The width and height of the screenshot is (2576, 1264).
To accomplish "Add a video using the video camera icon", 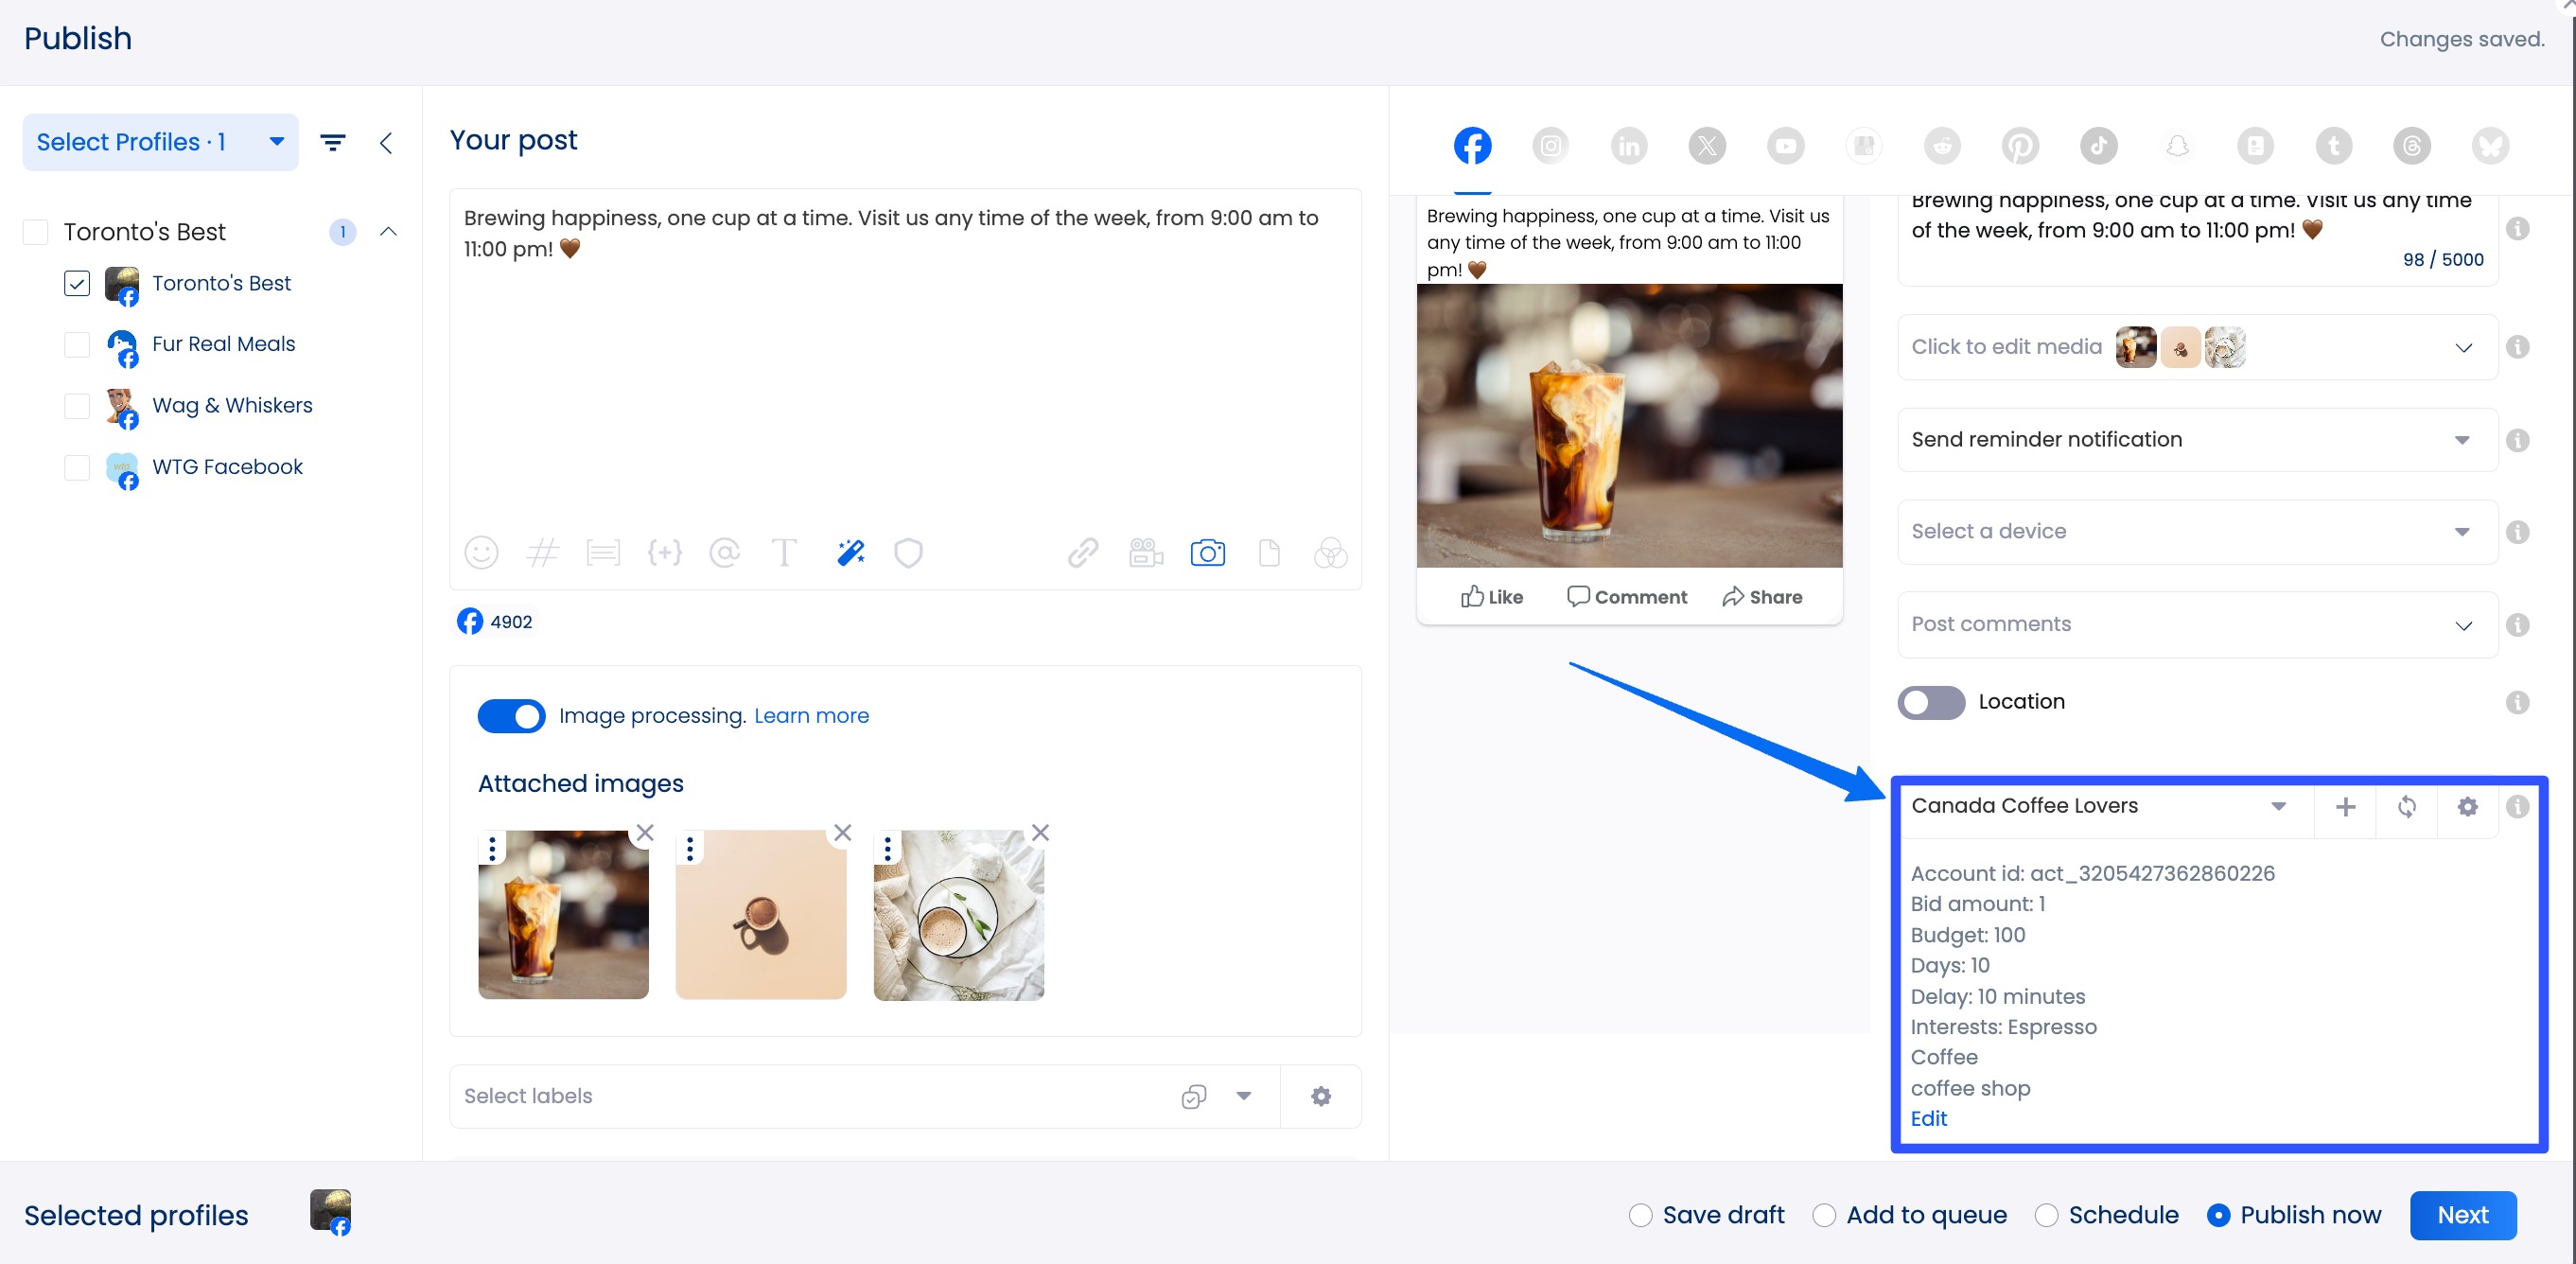I will click(1145, 553).
